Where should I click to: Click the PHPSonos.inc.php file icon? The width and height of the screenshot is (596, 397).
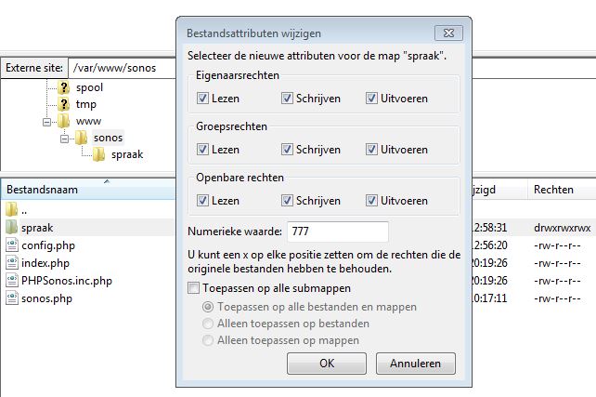pos(12,281)
